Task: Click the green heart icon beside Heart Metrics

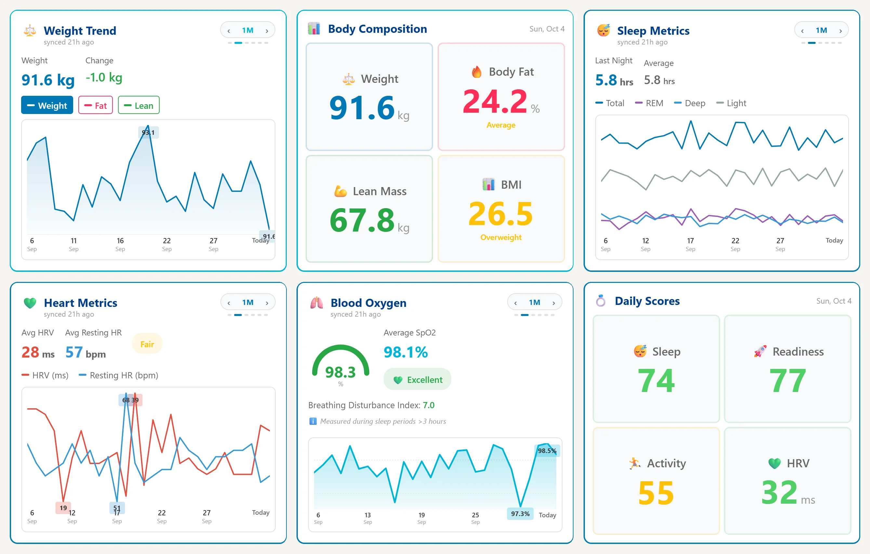Action: point(30,303)
